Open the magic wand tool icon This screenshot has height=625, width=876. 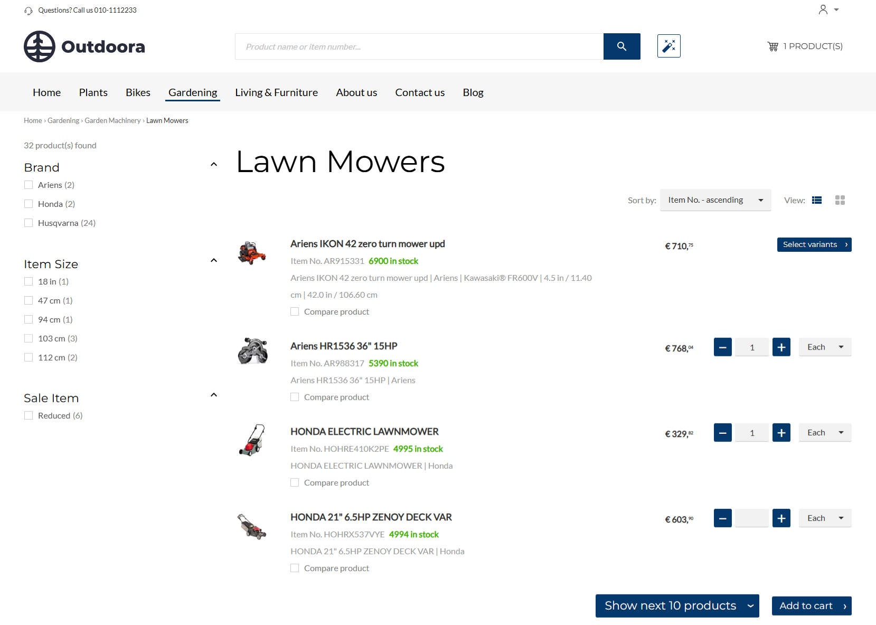pos(668,46)
